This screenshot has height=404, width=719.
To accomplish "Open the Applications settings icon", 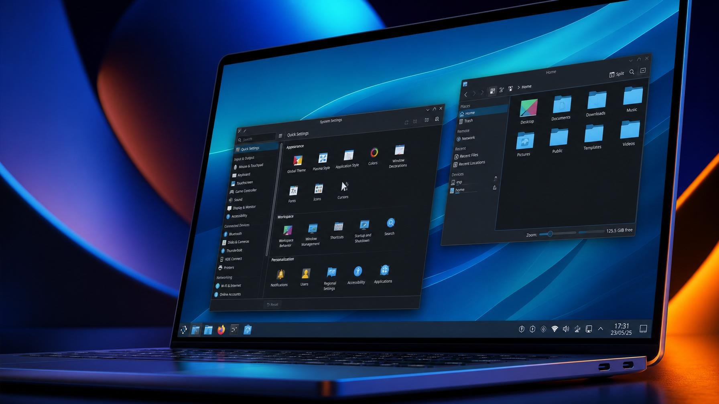I will click(x=384, y=273).
